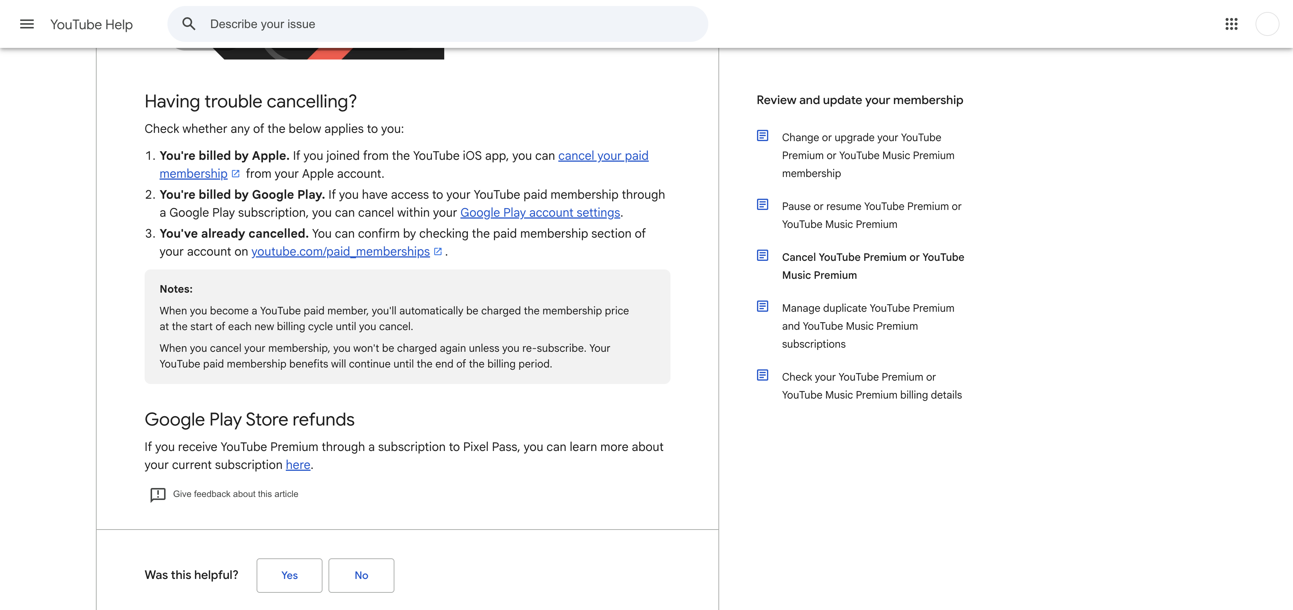Open youtube.com/paid_memberships link
Image resolution: width=1293 pixels, height=610 pixels.
coord(340,252)
